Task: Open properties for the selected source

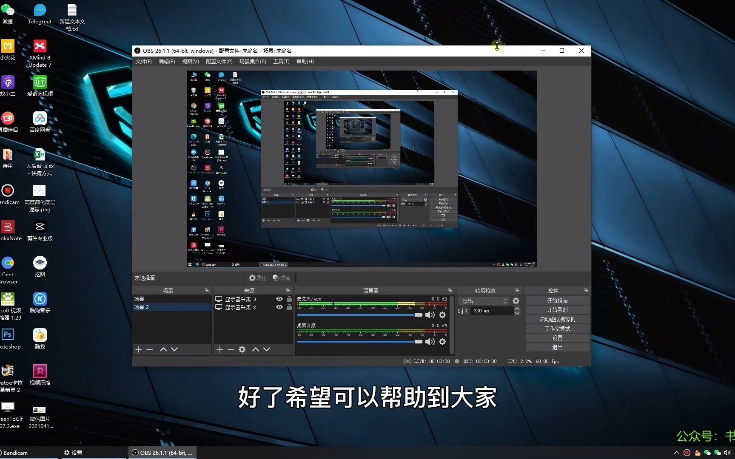Action: pyautogui.click(x=257, y=278)
